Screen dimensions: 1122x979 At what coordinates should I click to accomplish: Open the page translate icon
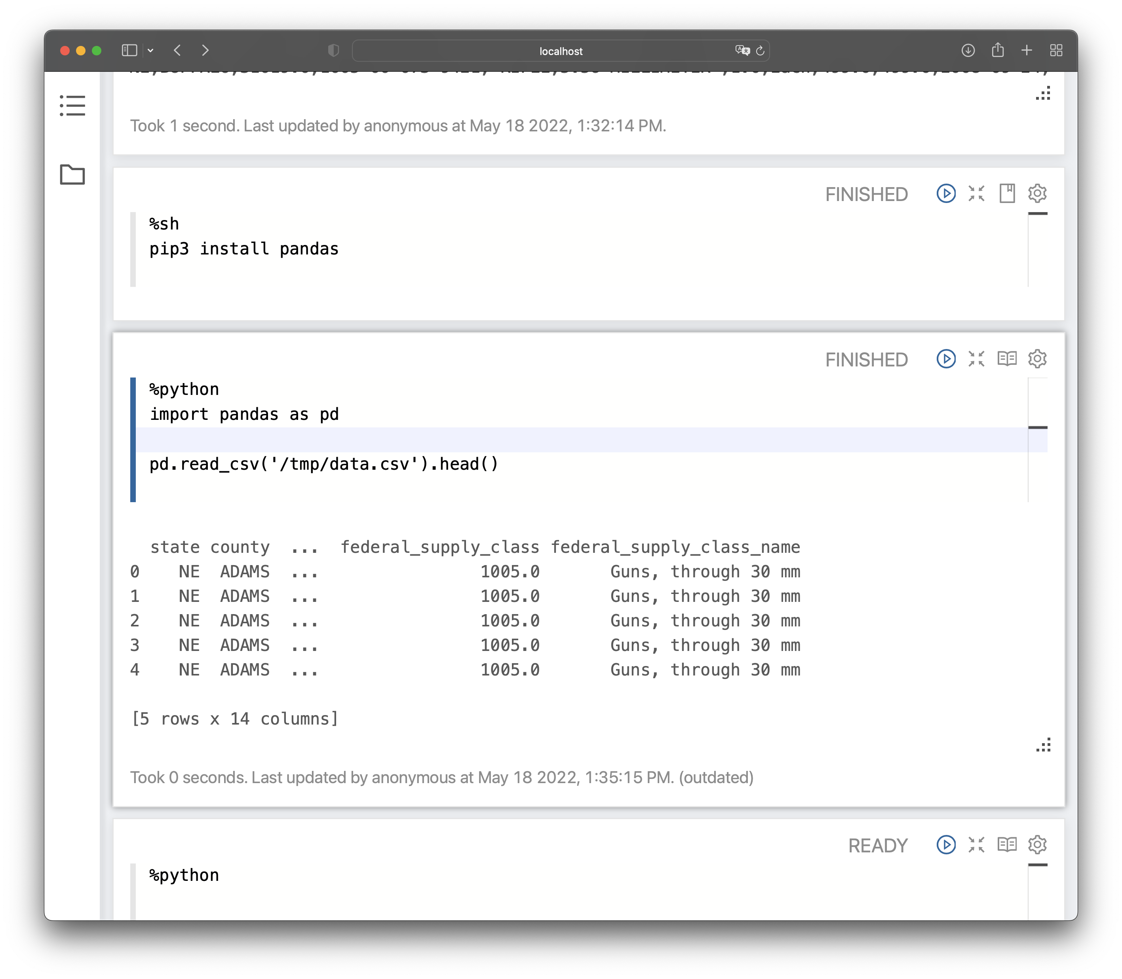[x=743, y=50]
